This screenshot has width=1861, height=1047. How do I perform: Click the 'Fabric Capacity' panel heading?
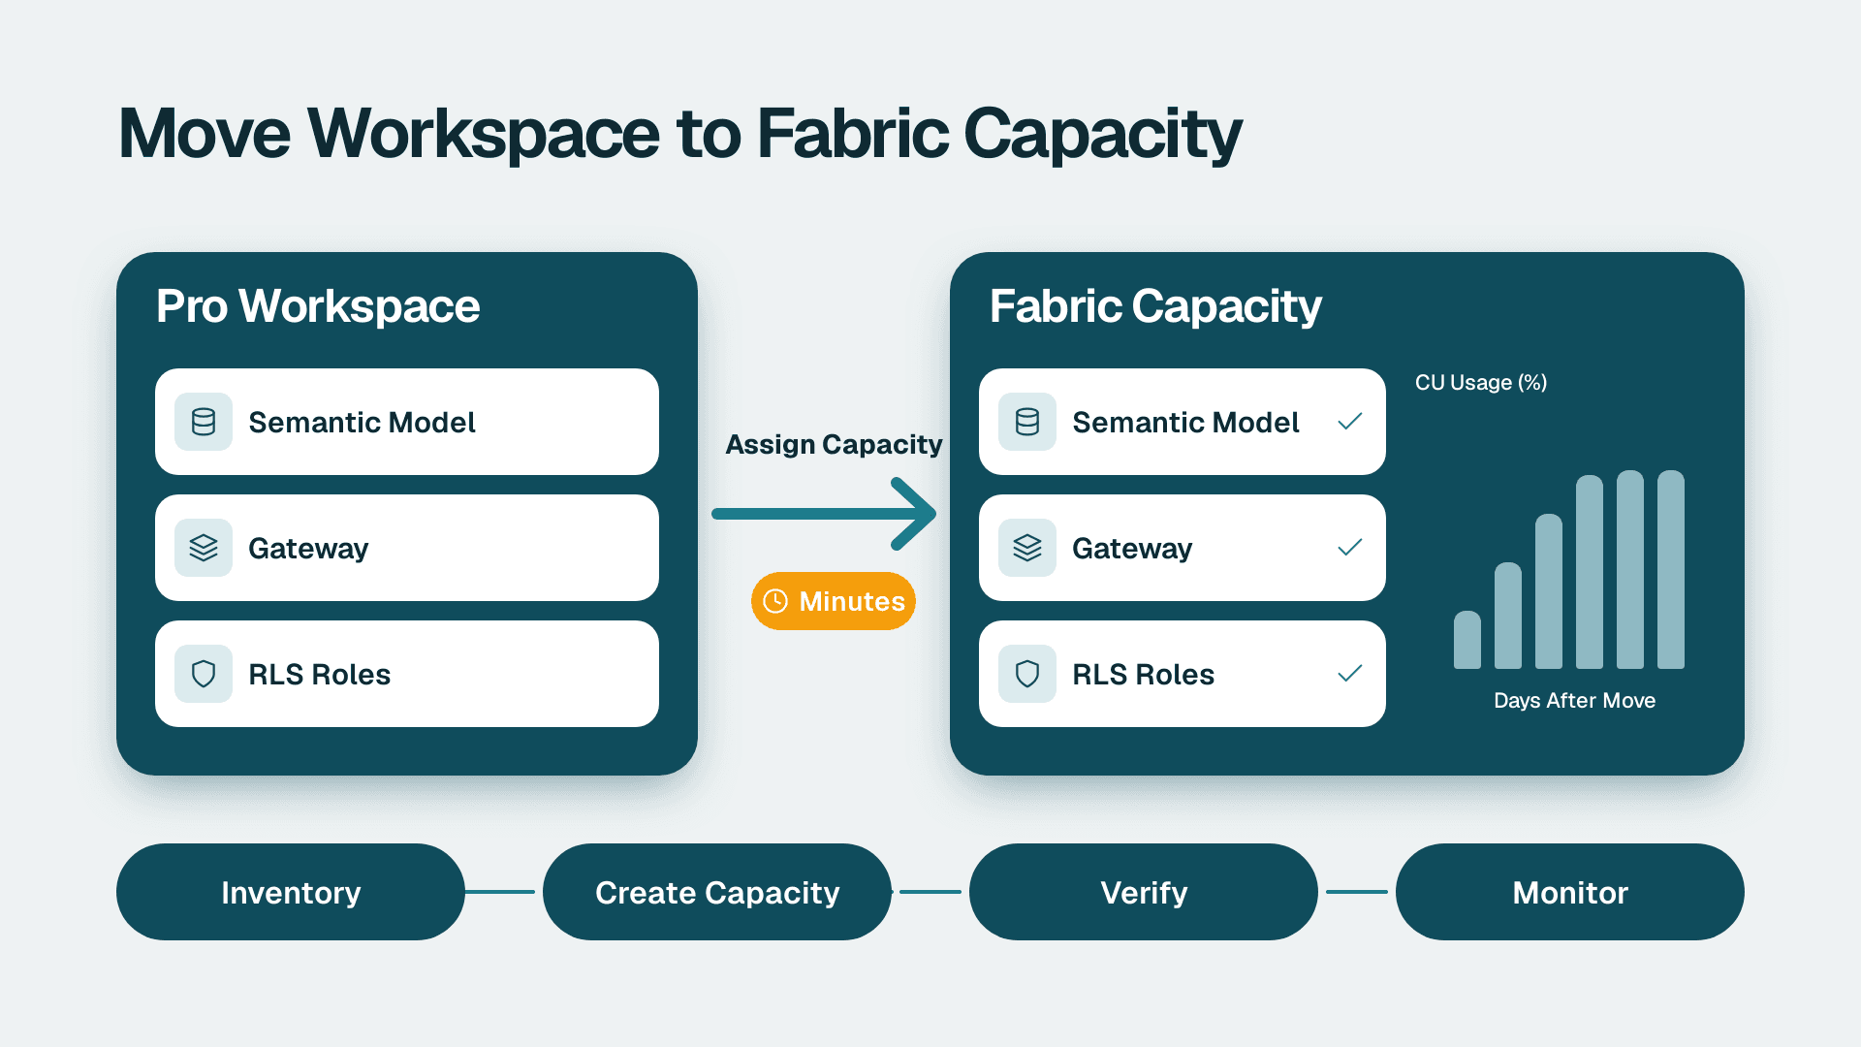point(1155,306)
